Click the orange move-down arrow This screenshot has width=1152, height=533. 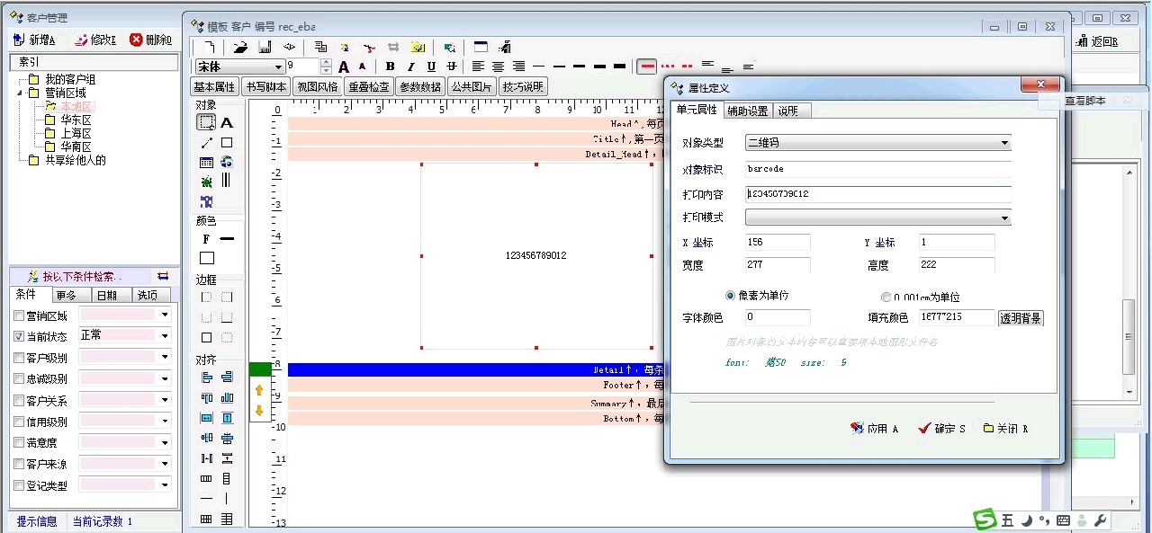[259, 411]
